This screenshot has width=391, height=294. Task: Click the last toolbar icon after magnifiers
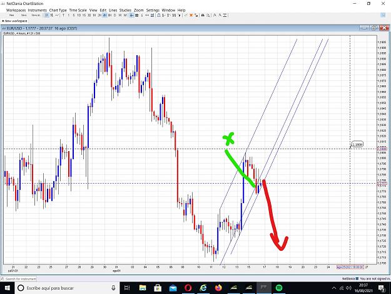225,15
